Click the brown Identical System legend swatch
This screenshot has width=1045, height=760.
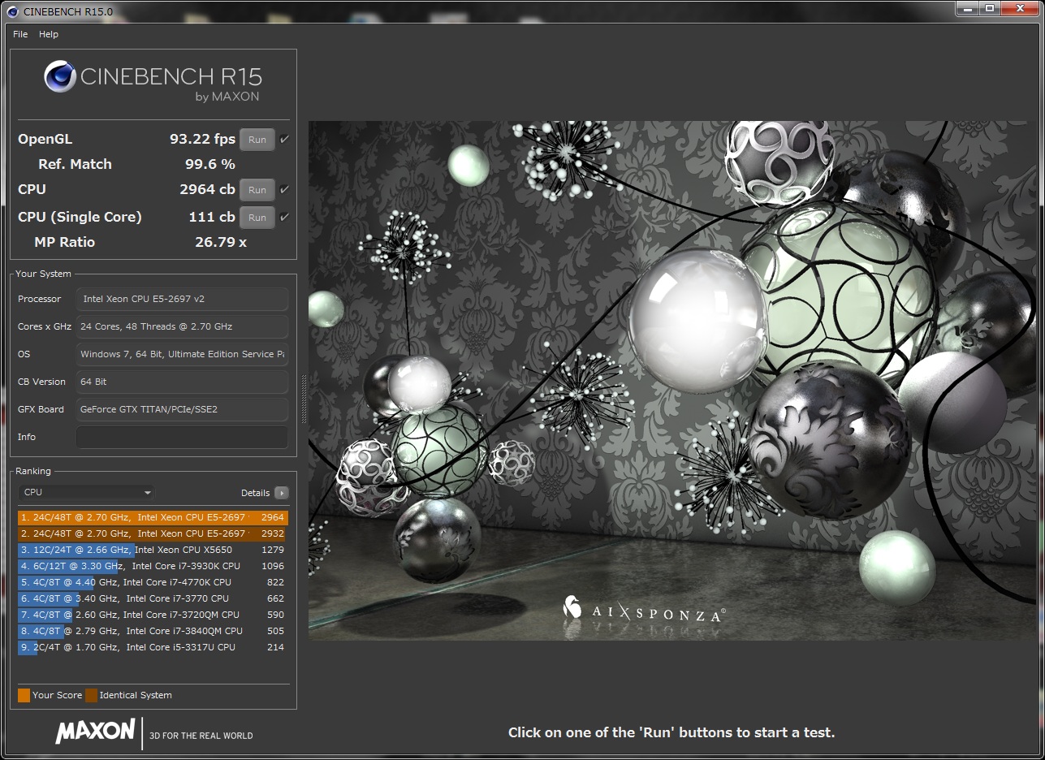(92, 695)
